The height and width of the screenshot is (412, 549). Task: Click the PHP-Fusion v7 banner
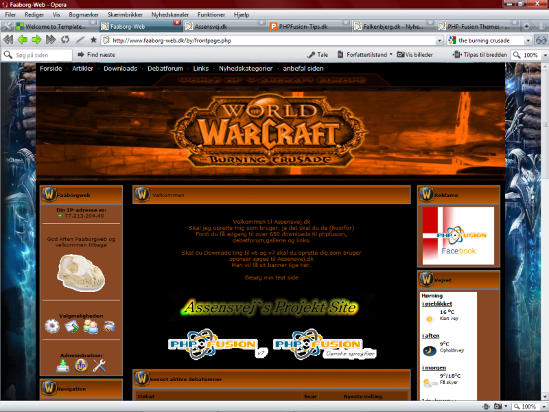click(x=218, y=345)
